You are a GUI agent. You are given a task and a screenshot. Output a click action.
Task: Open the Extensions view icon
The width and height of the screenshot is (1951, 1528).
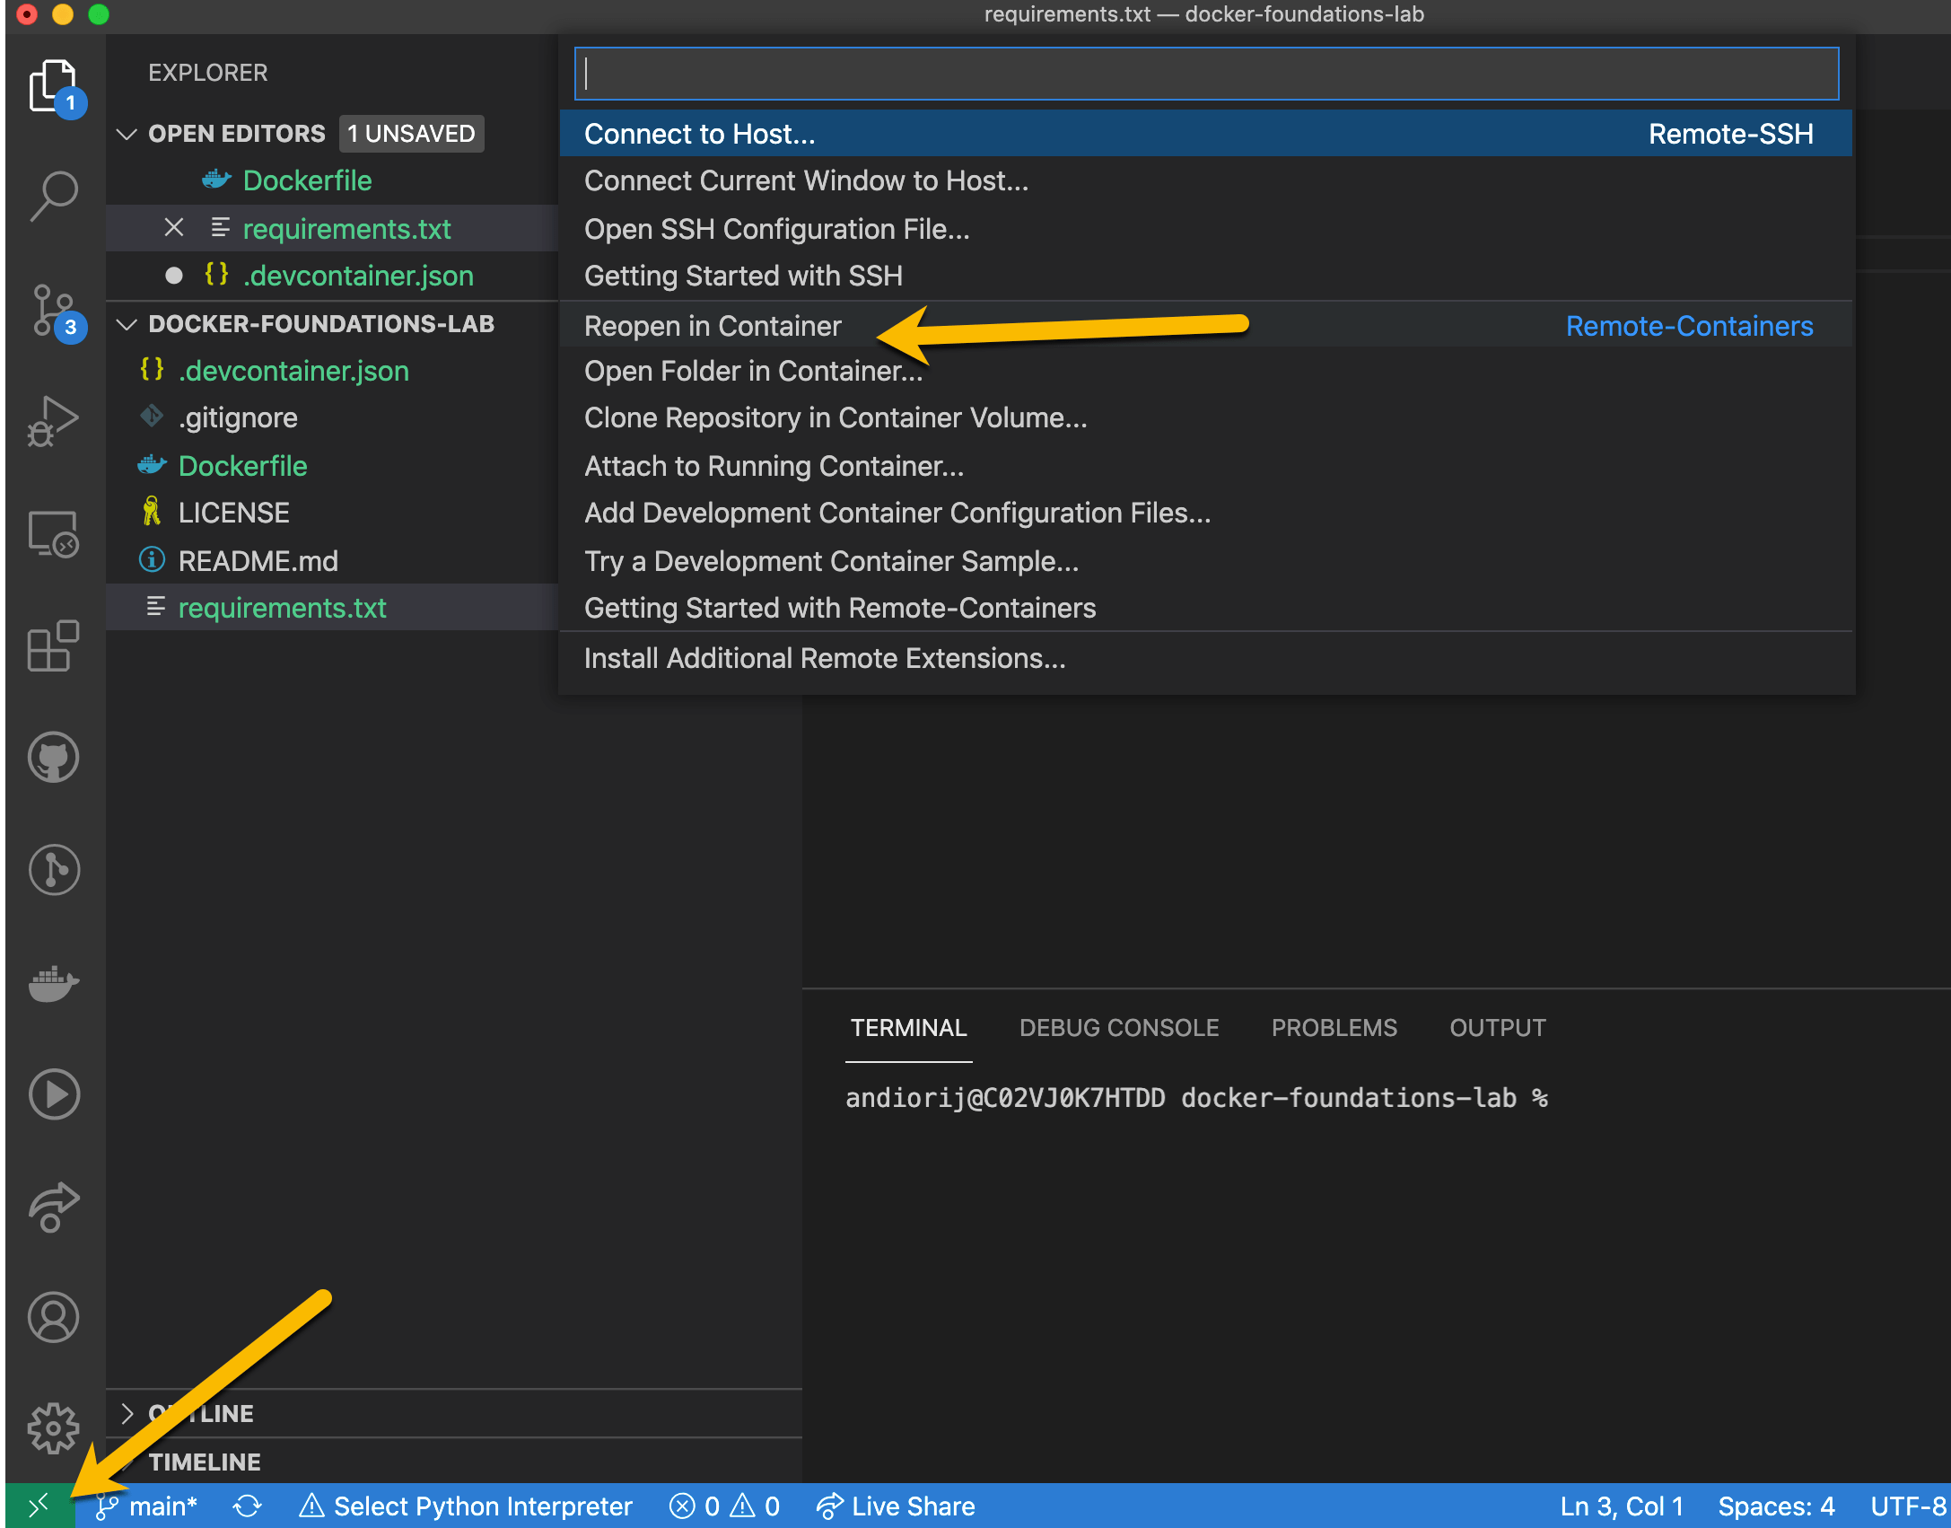coord(54,645)
